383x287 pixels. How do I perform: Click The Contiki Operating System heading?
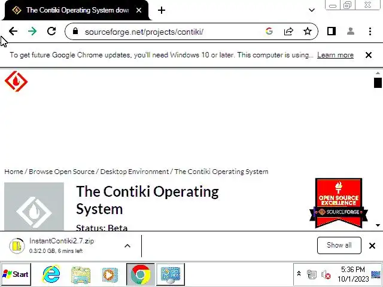click(x=147, y=200)
